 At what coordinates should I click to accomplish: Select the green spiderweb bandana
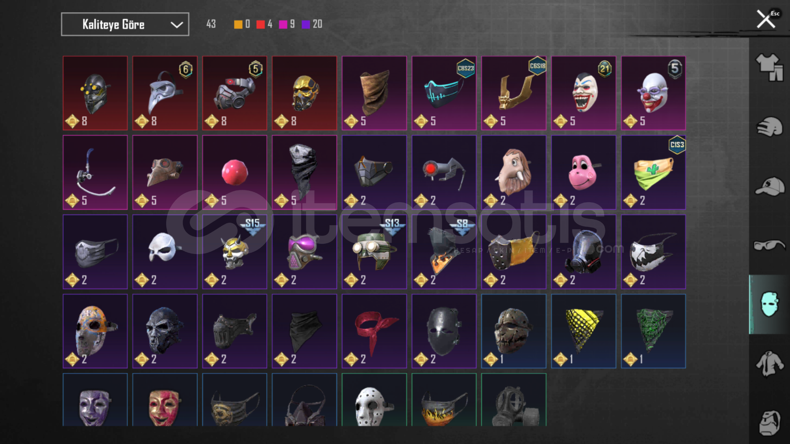(653, 331)
